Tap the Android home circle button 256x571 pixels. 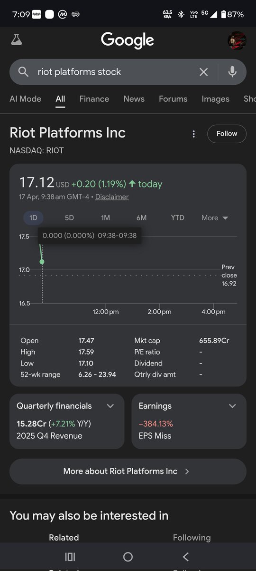pos(128,557)
